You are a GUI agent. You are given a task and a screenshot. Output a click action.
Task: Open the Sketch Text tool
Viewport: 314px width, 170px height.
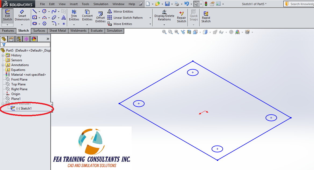(x=63, y=17)
